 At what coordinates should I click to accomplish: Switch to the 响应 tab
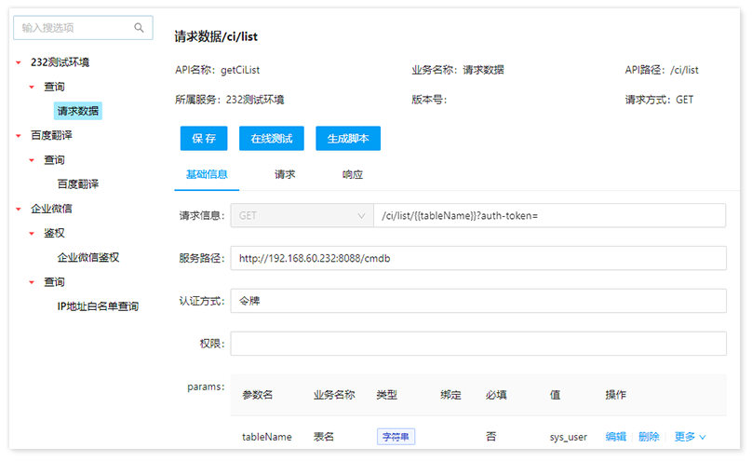pos(352,175)
